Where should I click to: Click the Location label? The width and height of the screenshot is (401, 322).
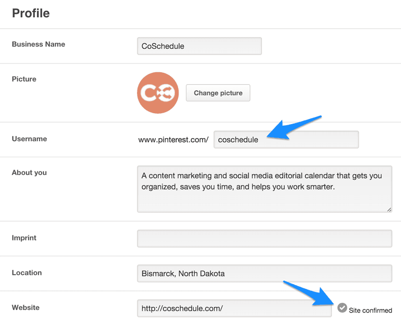(x=27, y=273)
